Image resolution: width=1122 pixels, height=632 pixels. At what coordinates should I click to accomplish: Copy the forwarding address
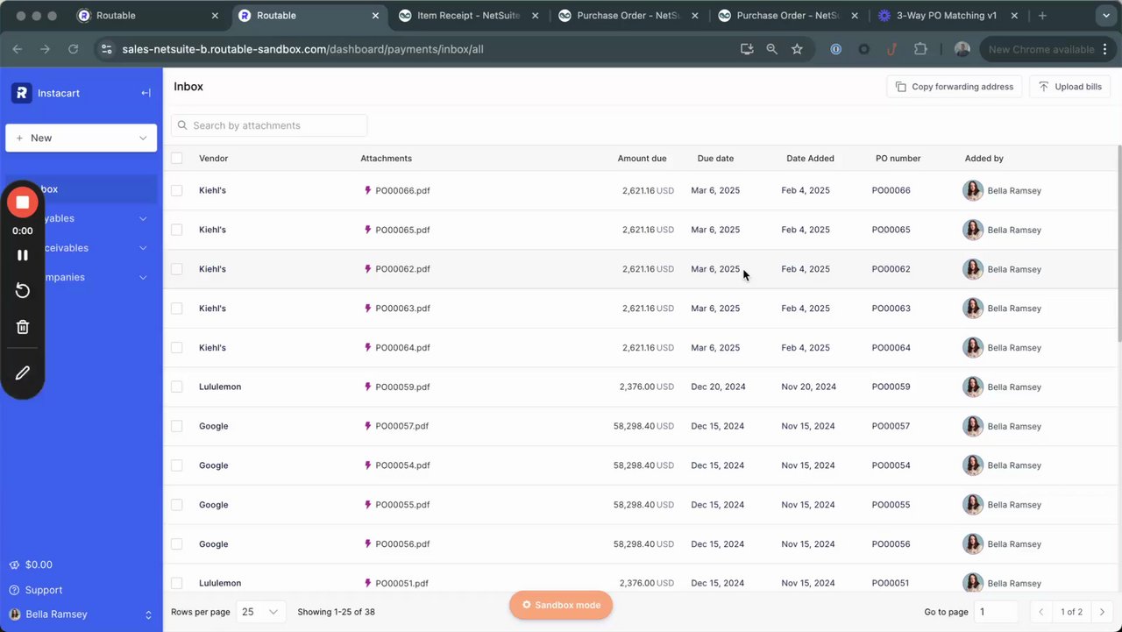(954, 87)
